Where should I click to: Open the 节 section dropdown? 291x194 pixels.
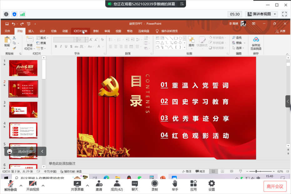pyautogui.click(x=41, y=48)
